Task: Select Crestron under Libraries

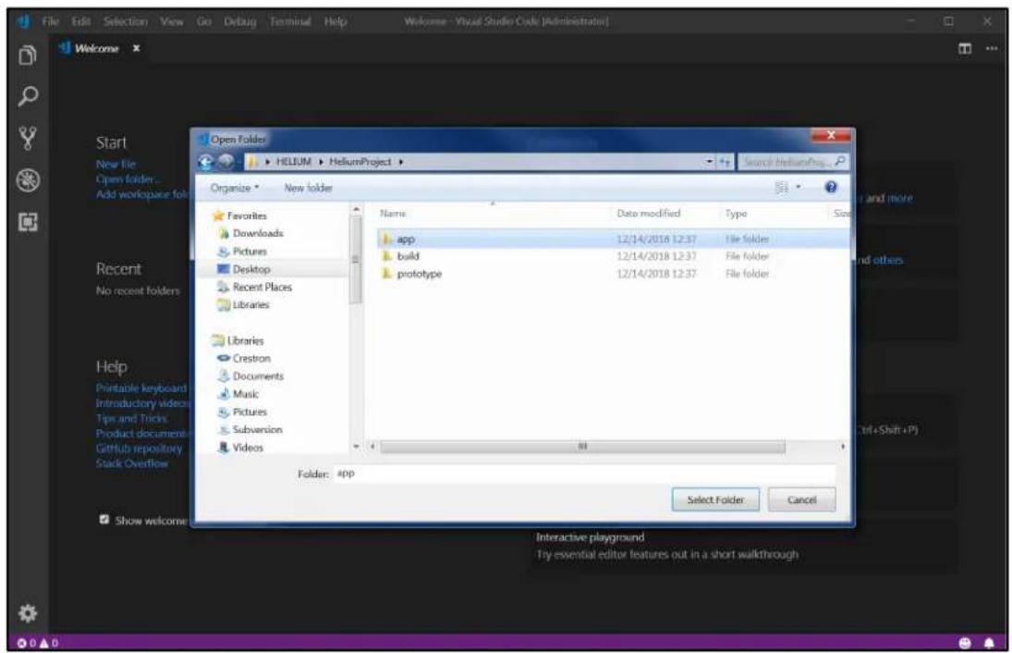Action: (x=251, y=358)
